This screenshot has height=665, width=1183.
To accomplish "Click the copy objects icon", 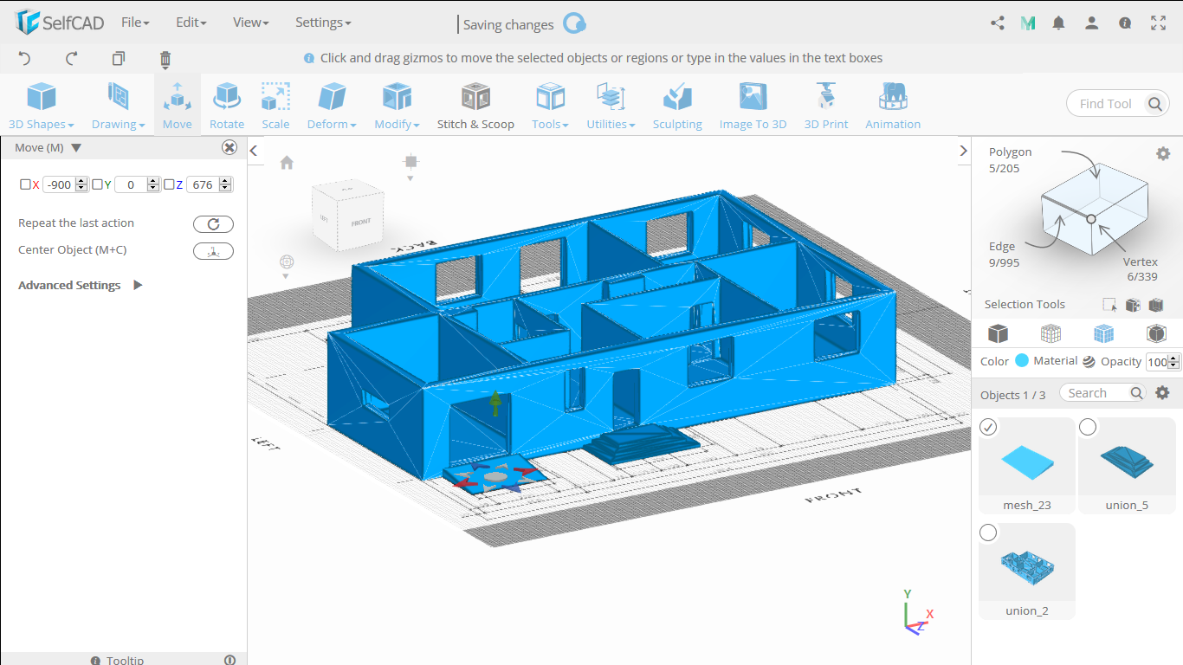I will [119, 59].
